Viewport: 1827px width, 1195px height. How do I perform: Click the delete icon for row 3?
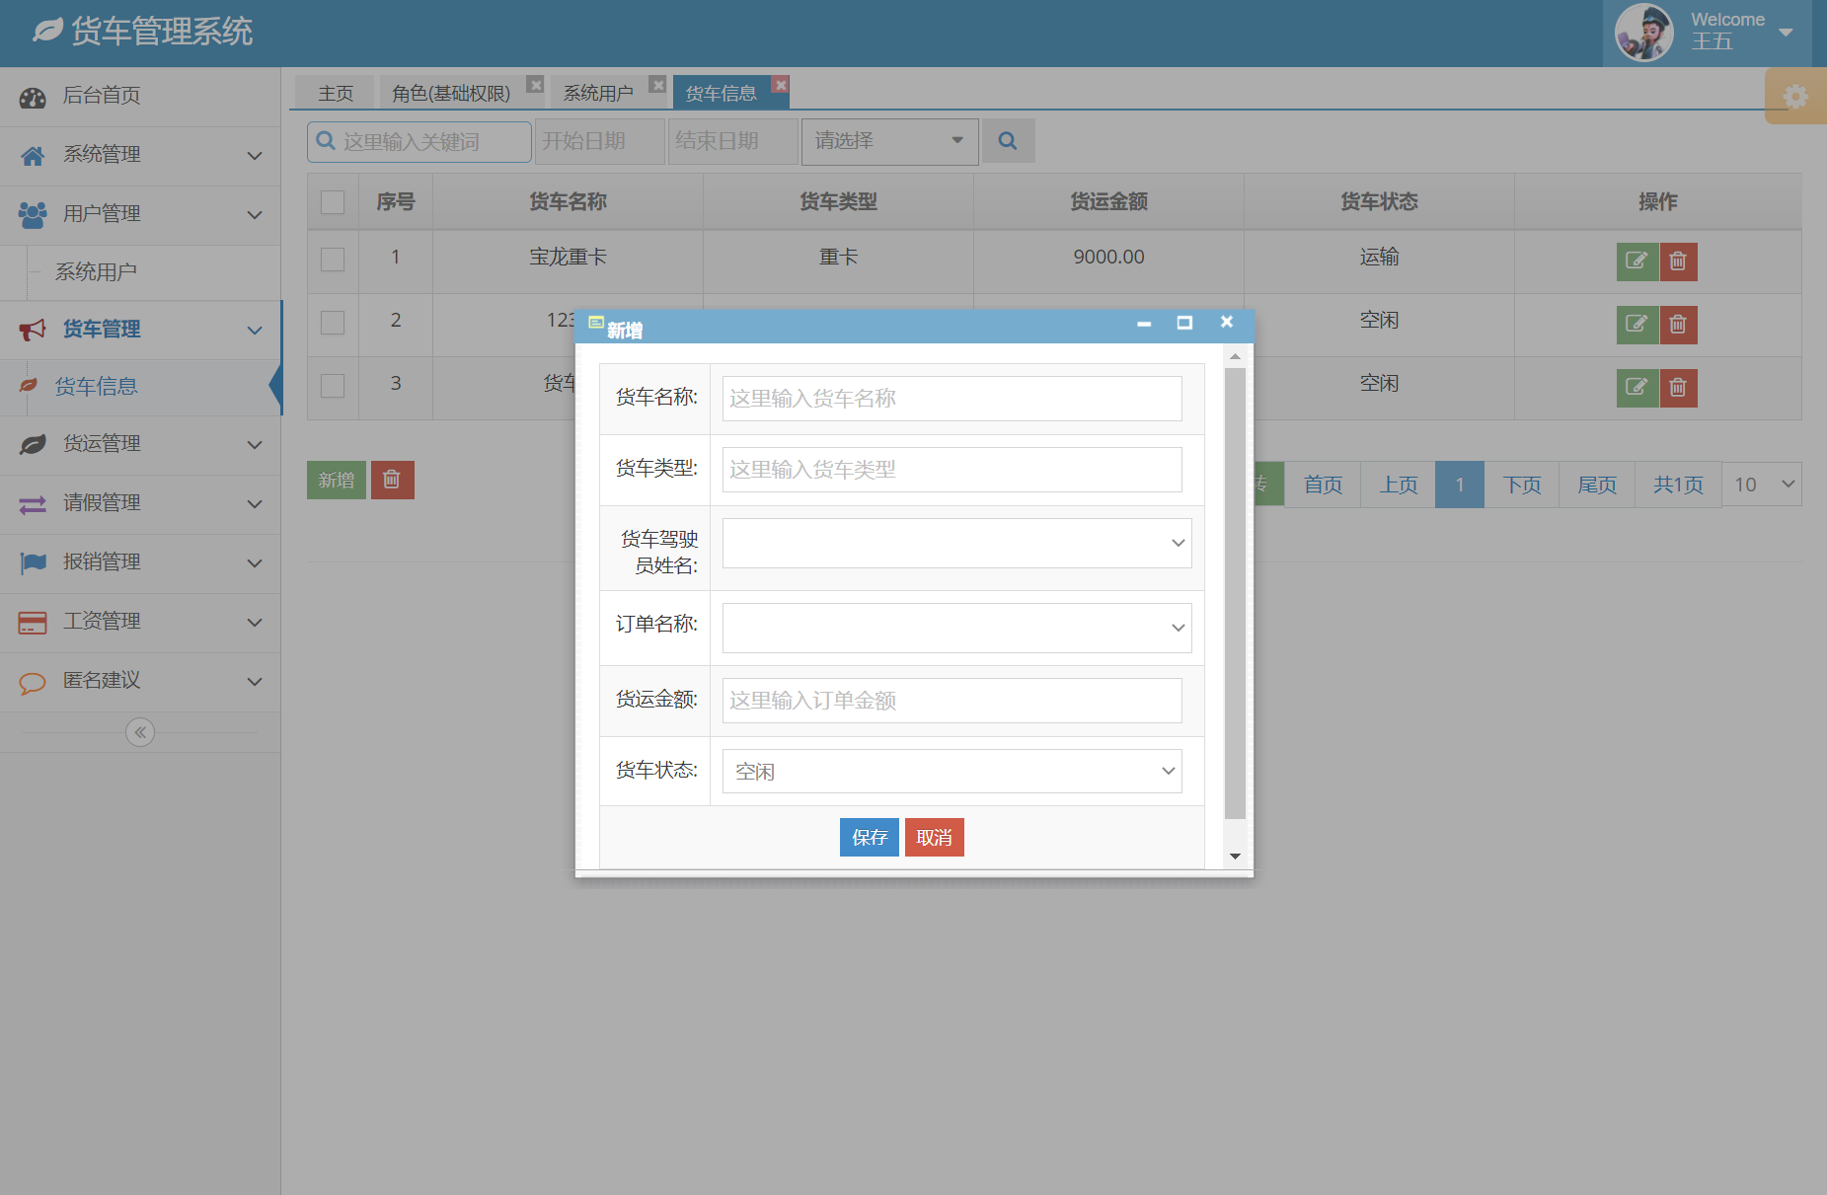[x=1678, y=387]
